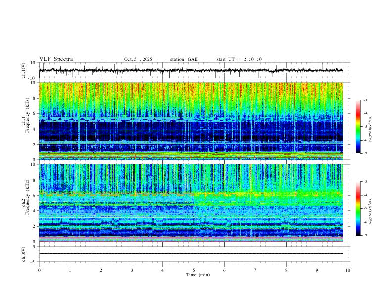Click the ch.1 spectrogram color bar

click(x=358, y=127)
